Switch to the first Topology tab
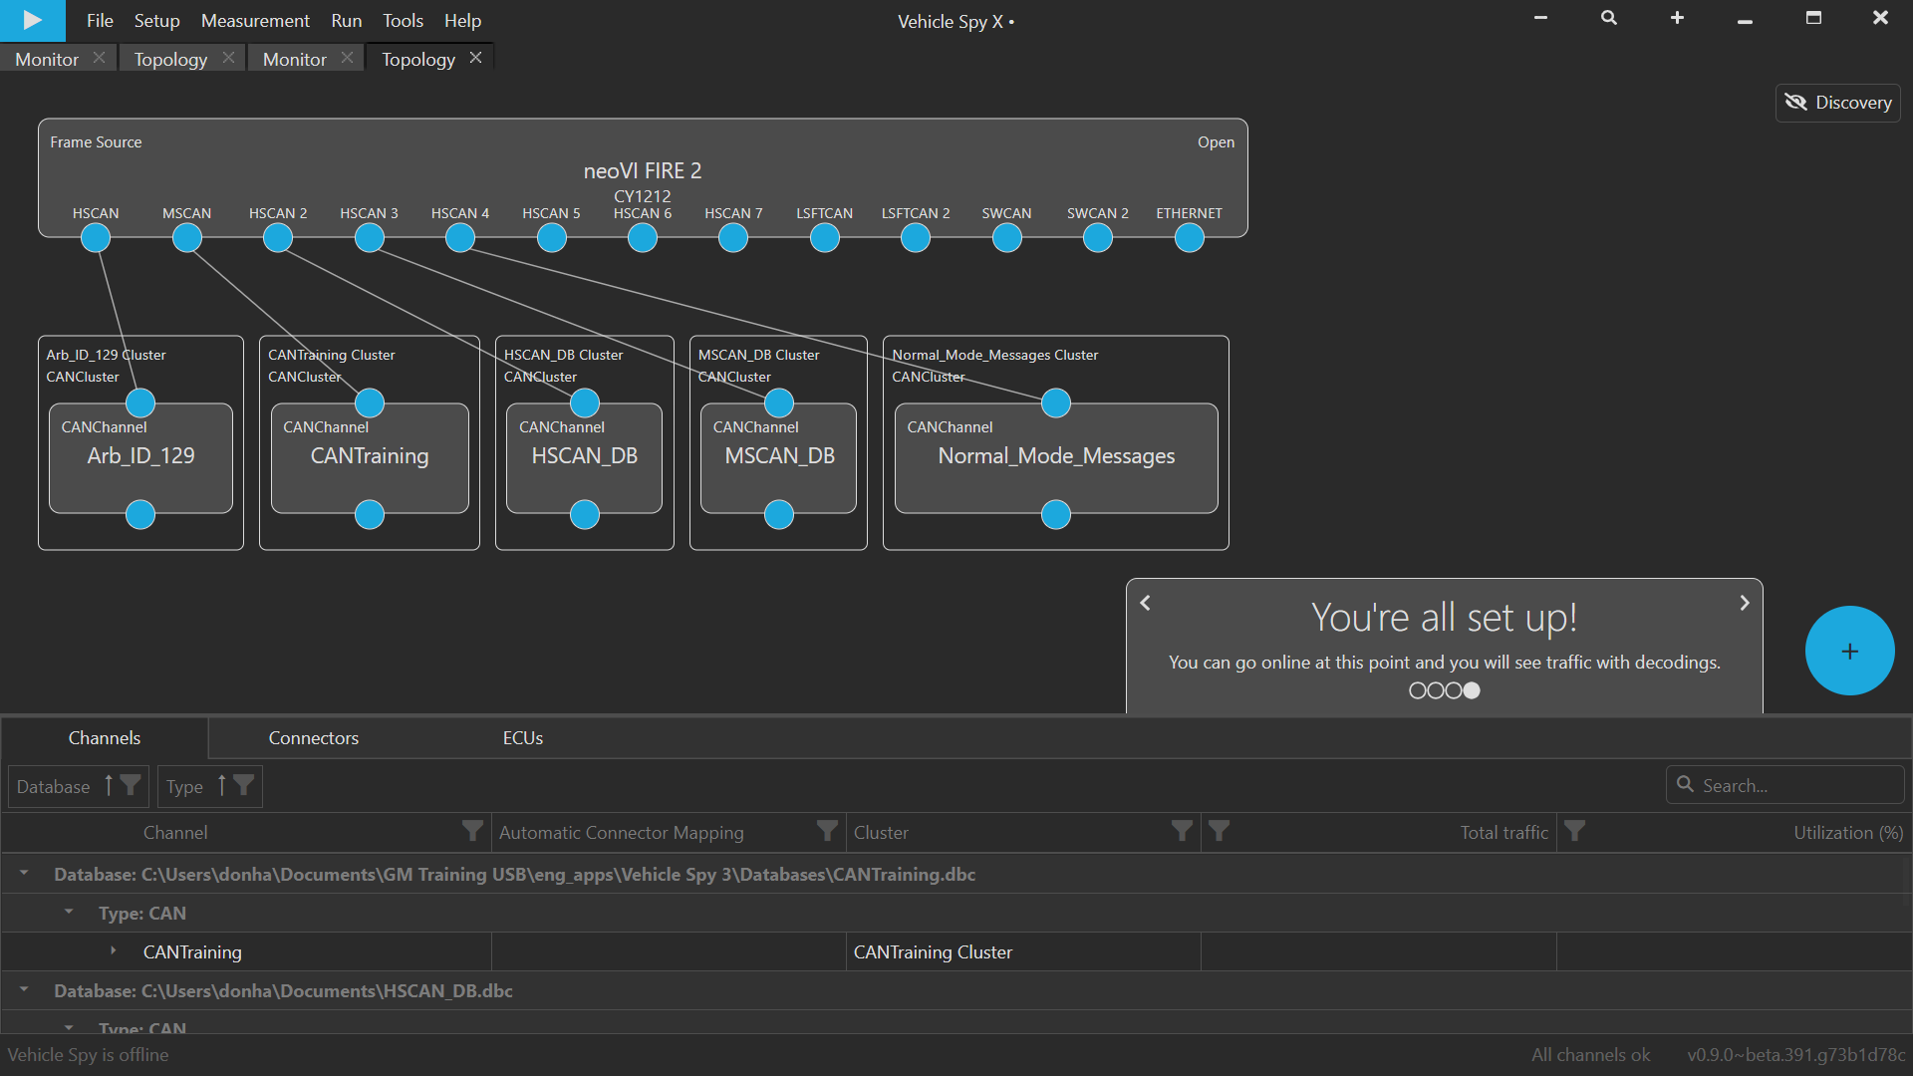The height and width of the screenshot is (1076, 1913). 170,59
